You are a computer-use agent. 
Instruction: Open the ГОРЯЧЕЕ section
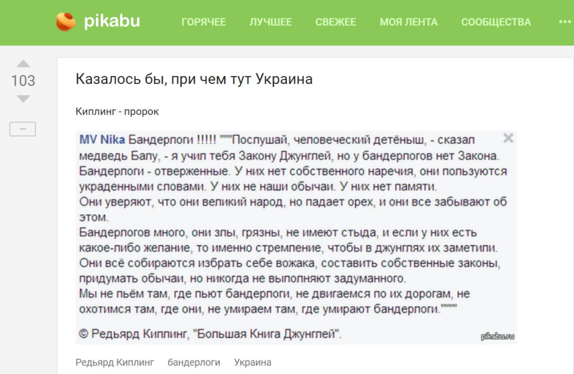[x=203, y=22]
